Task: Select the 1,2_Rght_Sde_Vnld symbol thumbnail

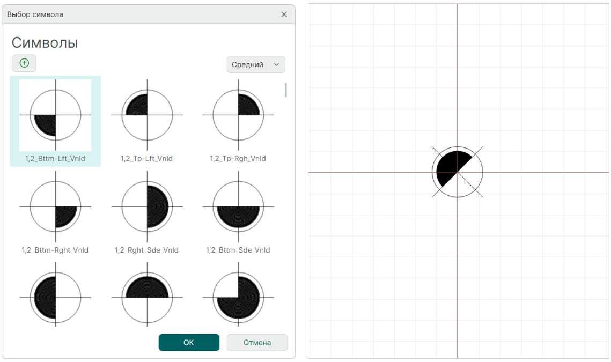Action: click(x=147, y=206)
